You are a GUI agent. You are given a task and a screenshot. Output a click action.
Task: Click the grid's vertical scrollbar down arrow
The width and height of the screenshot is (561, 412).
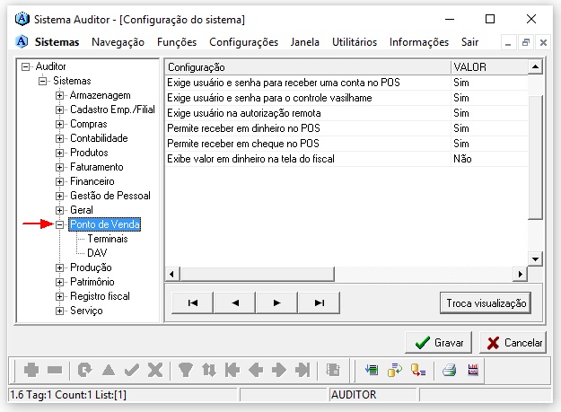[536, 259]
